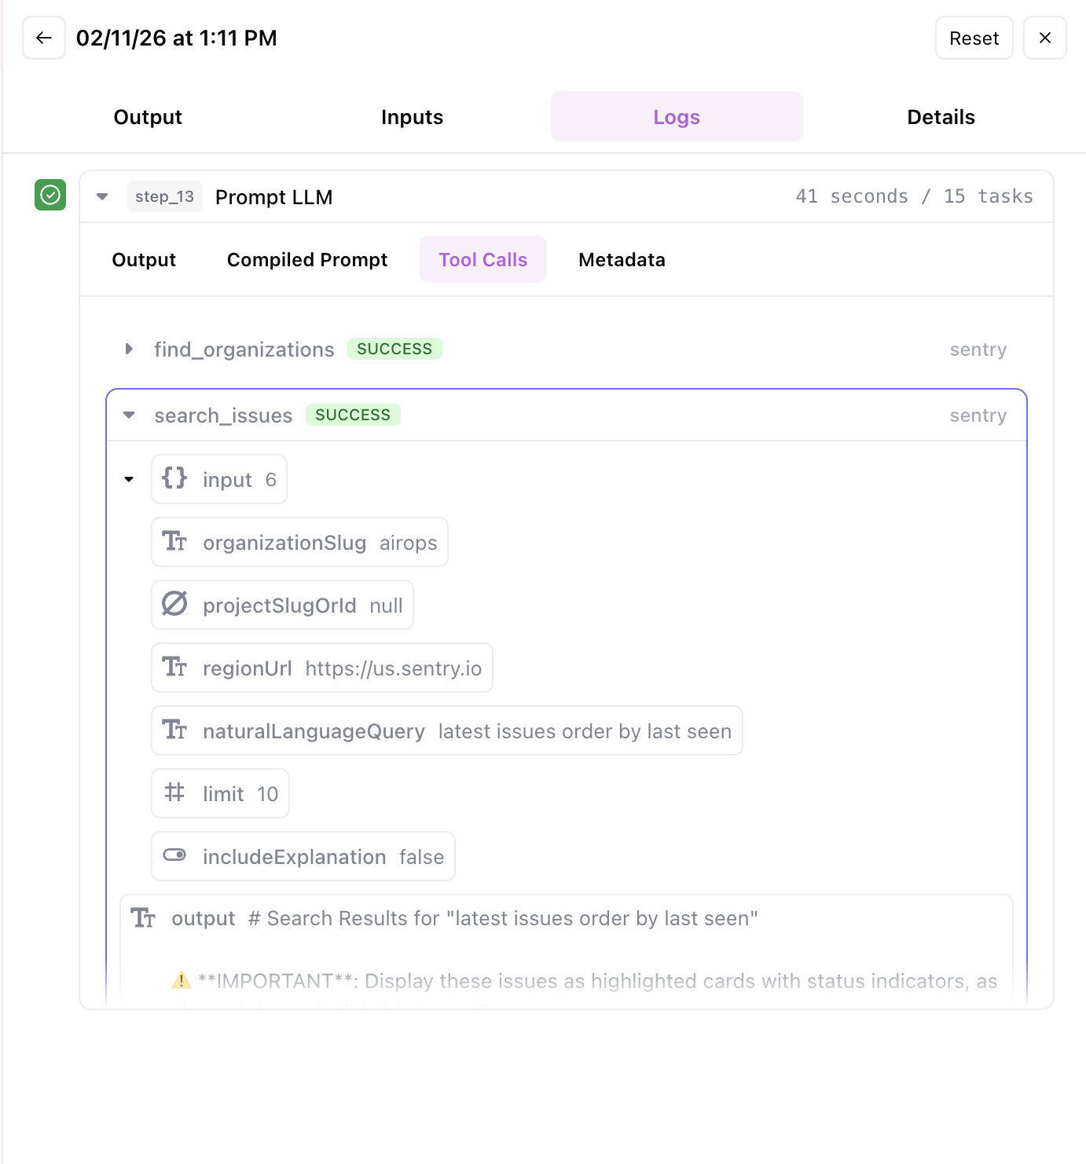Viewport: 1086px width, 1164px height.
Task: Expand the find_organizations tool call
Action: click(x=129, y=349)
